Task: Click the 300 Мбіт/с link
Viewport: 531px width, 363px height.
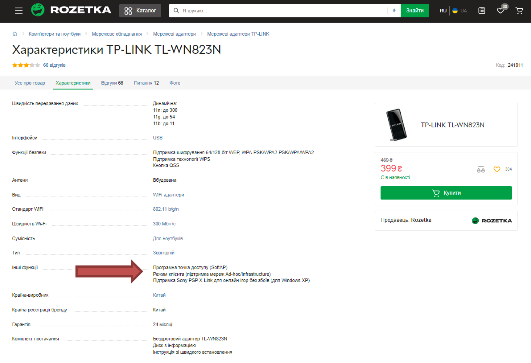Action: (x=164, y=223)
